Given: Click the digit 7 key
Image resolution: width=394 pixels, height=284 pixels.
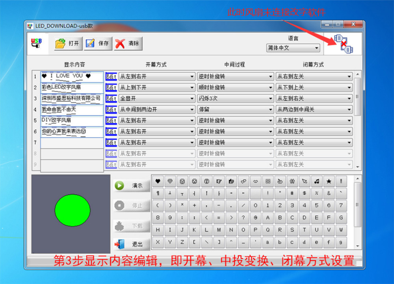Looking at the screenshot, I should pyautogui.click(x=341, y=205).
